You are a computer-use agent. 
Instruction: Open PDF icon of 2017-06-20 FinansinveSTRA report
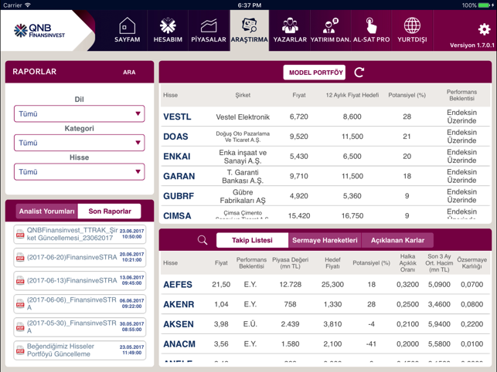click(20, 258)
